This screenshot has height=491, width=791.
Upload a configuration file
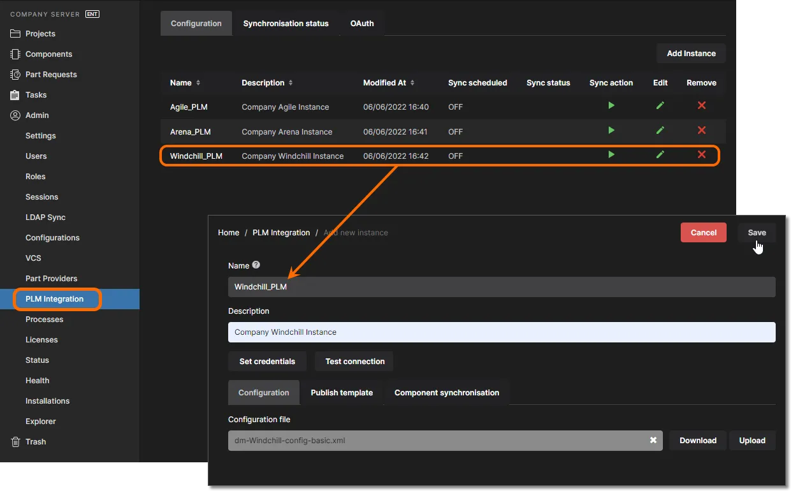coord(752,441)
